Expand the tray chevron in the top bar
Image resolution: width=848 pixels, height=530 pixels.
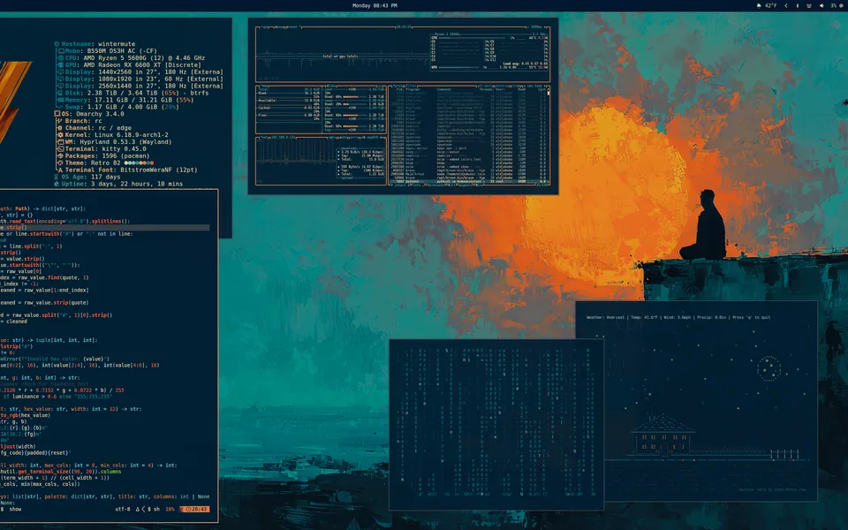point(786,5)
